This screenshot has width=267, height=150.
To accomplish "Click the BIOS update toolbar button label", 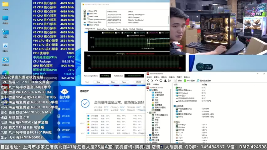I will (x=191, y=81).
